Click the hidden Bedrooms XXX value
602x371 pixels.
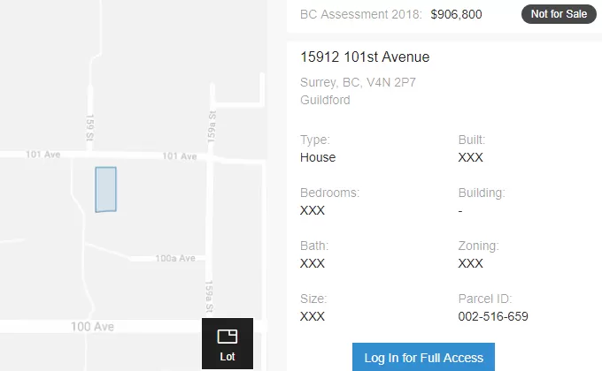[313, 210]
